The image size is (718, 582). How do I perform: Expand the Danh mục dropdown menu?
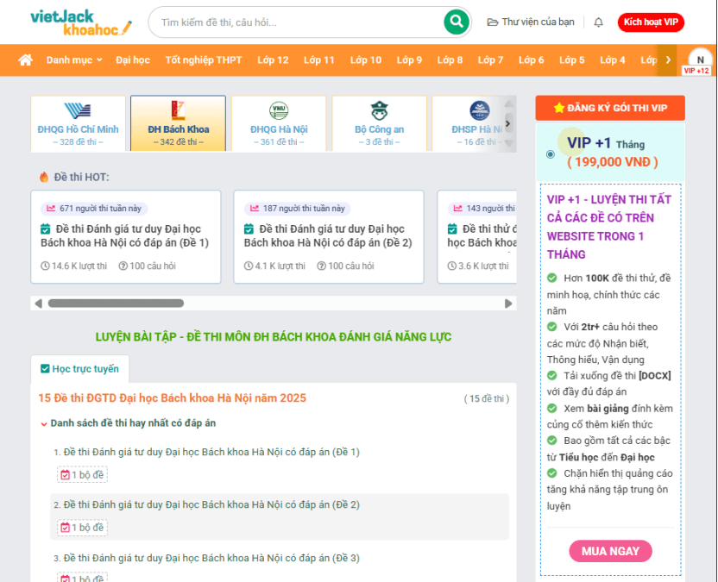pyautogui.click(x=74, y=60)
